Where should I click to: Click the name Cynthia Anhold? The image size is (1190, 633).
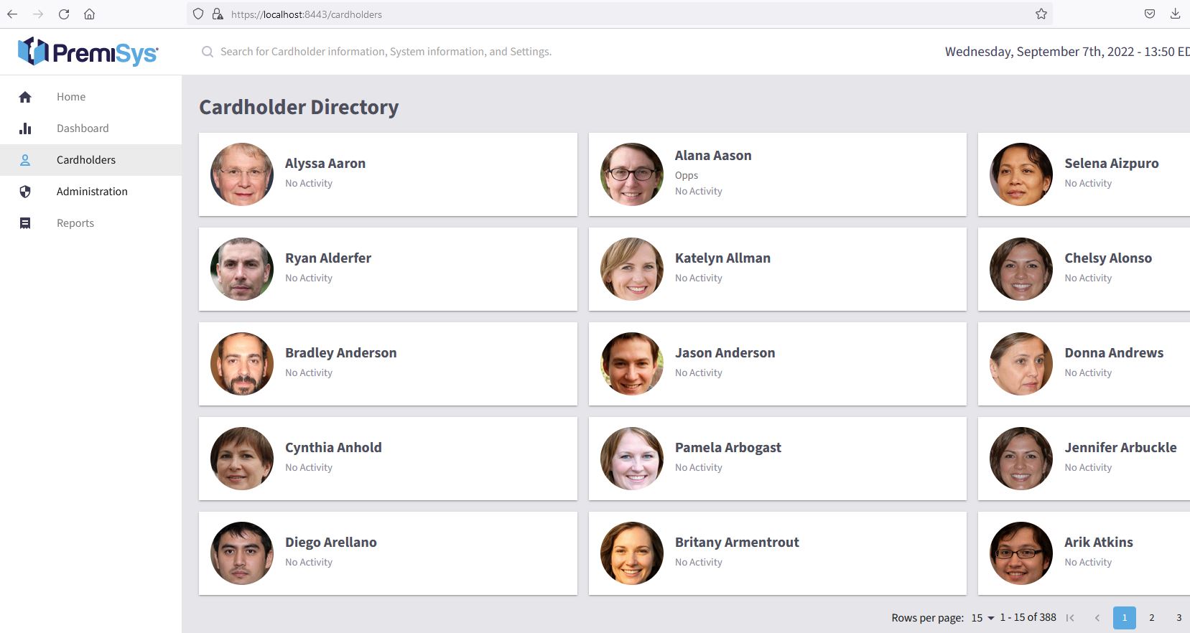tap(333, 448)
